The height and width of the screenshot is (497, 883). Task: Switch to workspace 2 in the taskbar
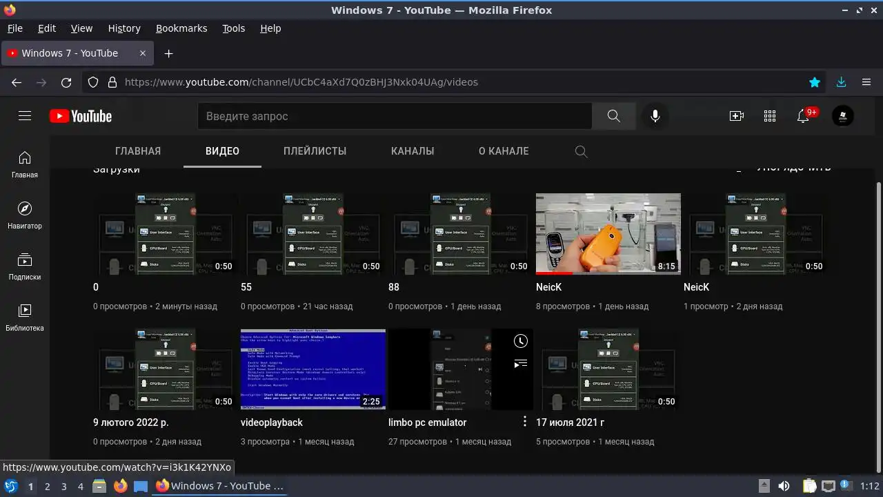(47, 487)
